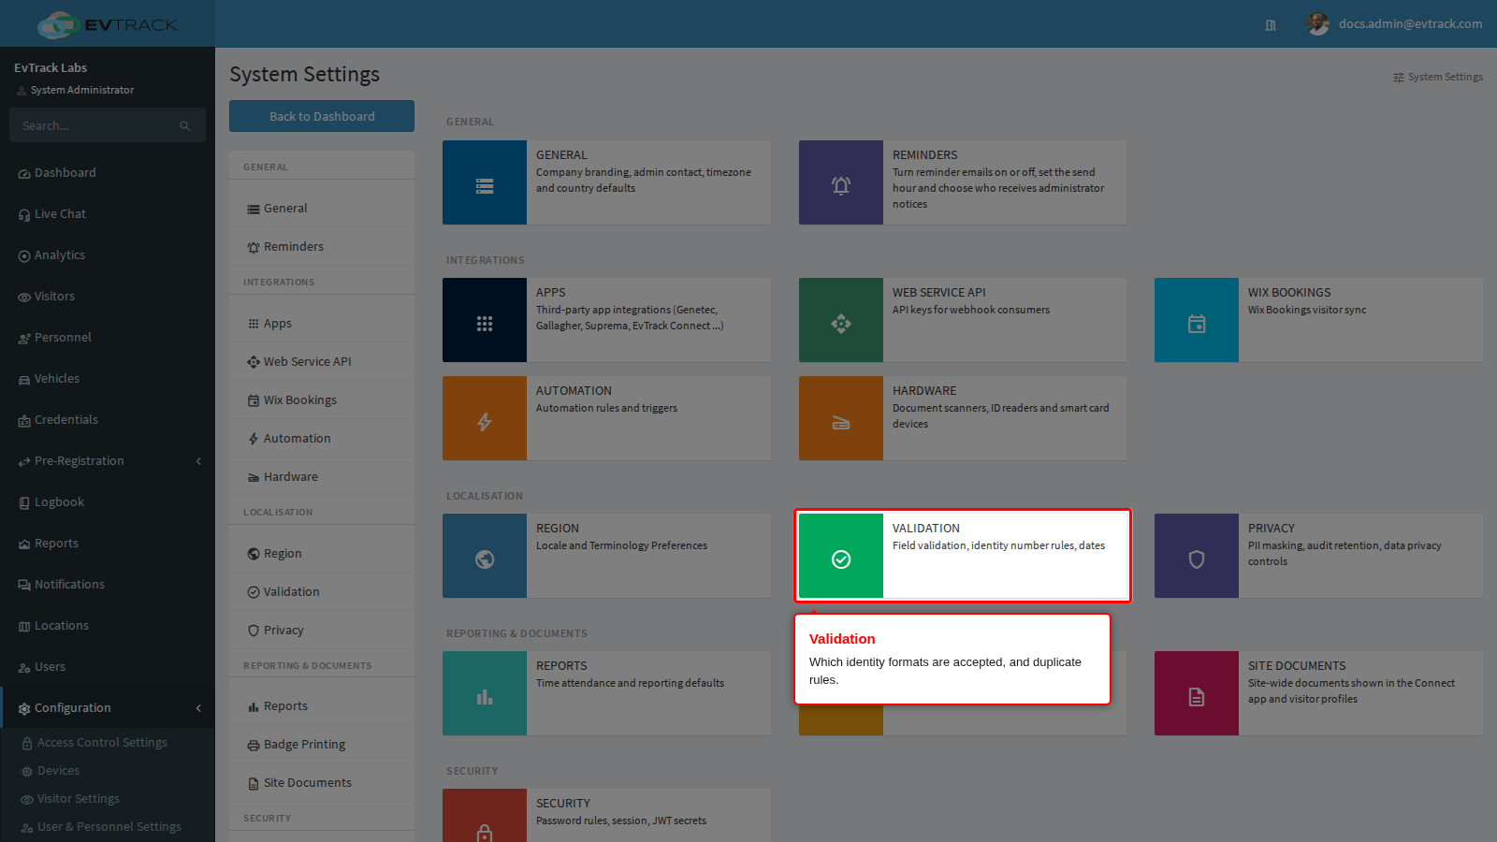
Task: Open Visitors in the sidebar
Action: click(x=108, y=297)
